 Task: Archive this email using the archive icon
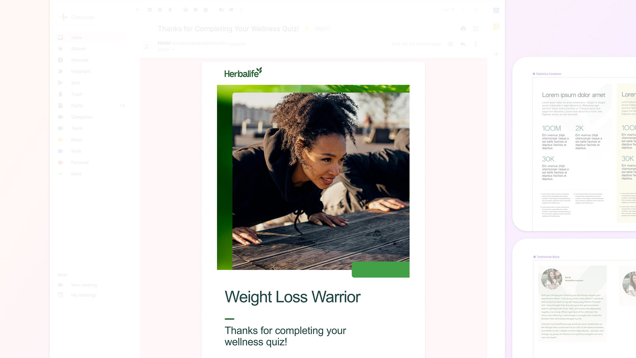150,10
